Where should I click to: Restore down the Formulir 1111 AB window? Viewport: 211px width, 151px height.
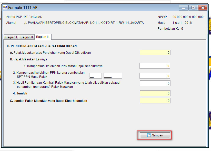(193, 8)
